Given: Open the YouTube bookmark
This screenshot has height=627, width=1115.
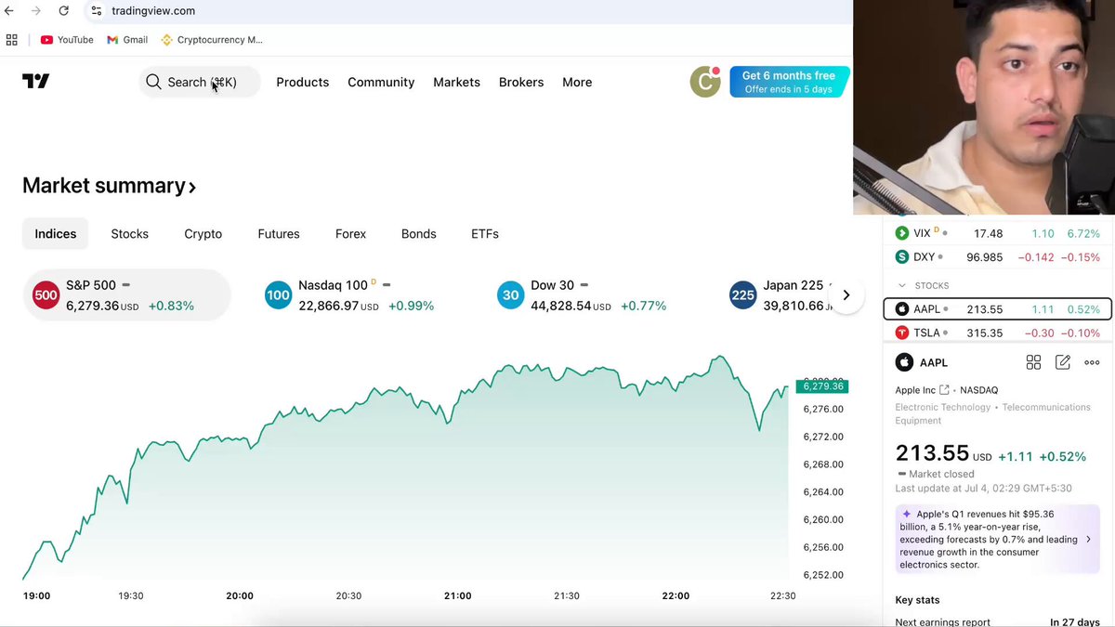Looking at the screenshot, I should point(67,40).
